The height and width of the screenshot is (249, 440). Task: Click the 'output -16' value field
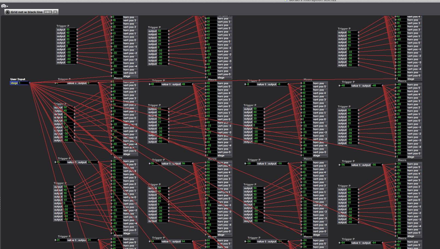click(282, 163)
